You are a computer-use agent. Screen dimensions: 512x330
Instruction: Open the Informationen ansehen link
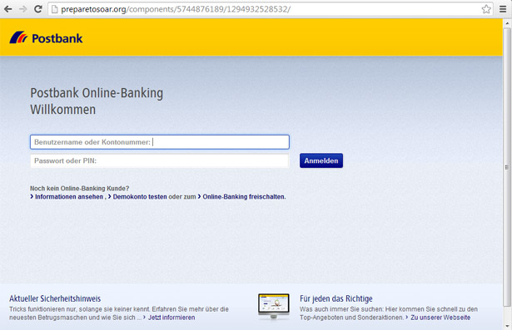point(69,197)
